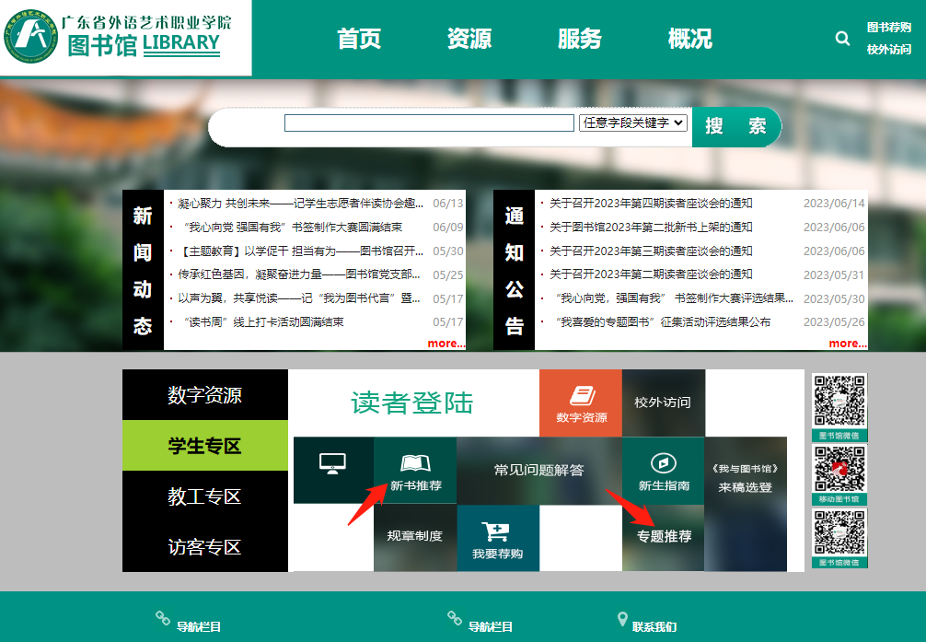The height and width of the screenshot is (642, 926).
Task: Select the 学生专区 tab
Action: point(204,446)
